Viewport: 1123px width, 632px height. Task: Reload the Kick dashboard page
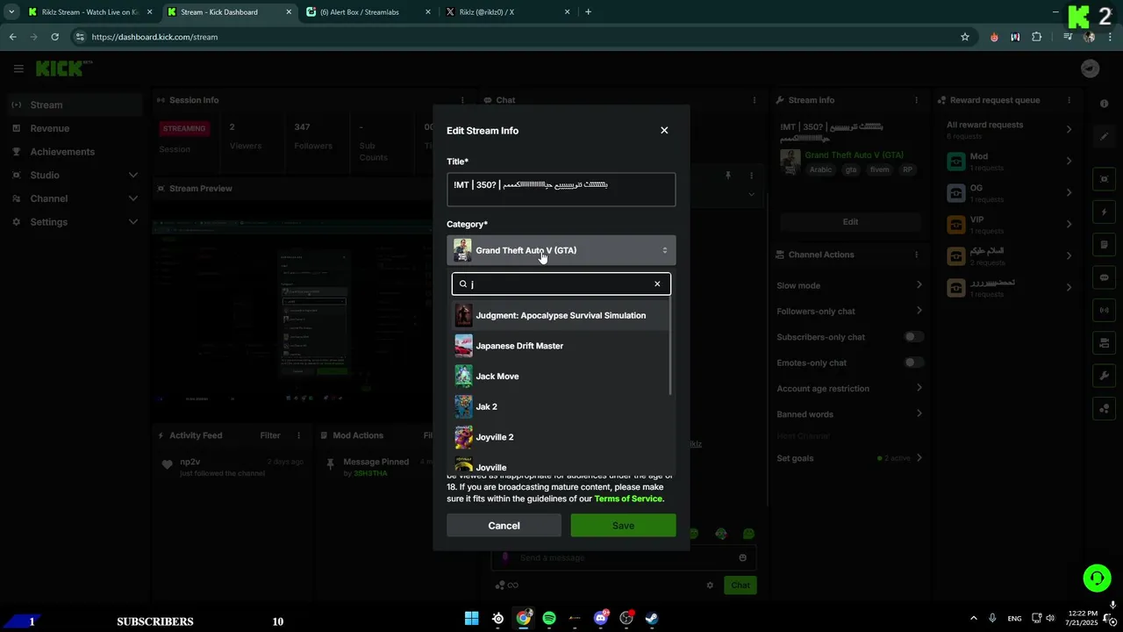pyautogui.click(x=55, y=37)
